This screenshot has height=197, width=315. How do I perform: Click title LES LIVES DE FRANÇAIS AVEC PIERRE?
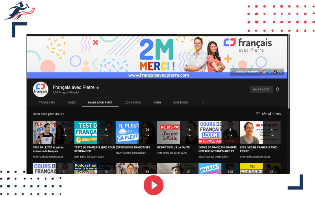(x=259, y=149)
